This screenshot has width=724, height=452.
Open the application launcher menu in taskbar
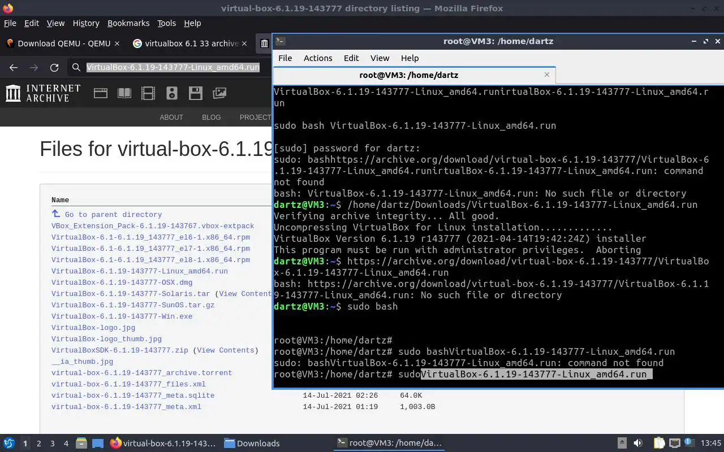[x=9, y=444]
